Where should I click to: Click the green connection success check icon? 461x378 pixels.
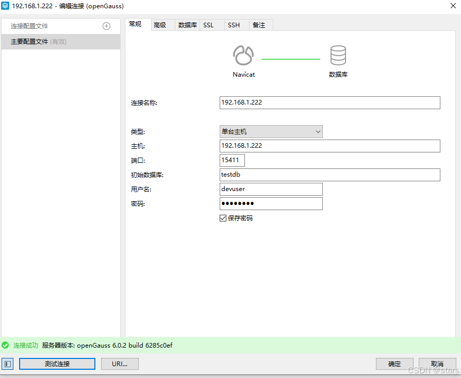coord(5,345)
